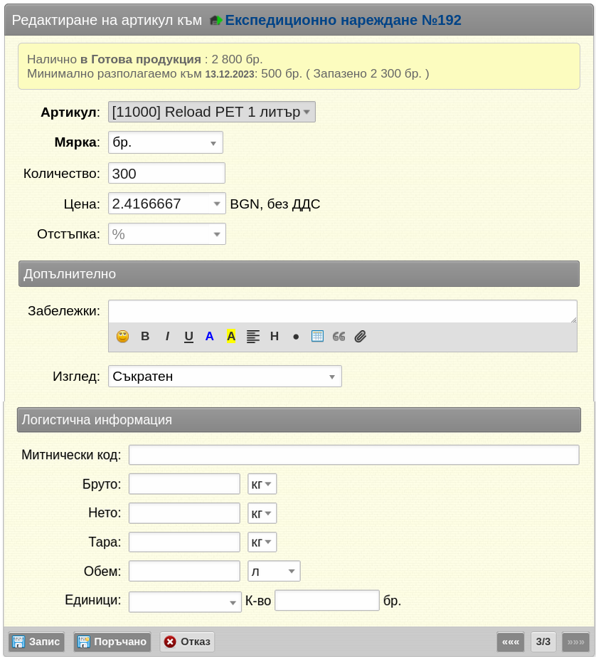Toggle italic formatting in notes toolbar
596x657 pixels.
[x=167, y=337]
